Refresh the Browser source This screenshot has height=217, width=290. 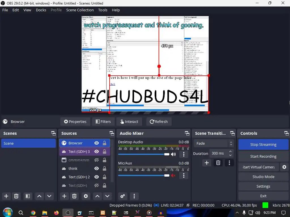159,121
